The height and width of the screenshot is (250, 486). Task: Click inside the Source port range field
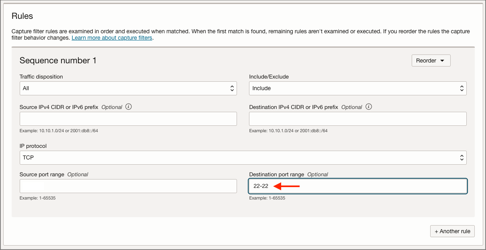point(128,186)
